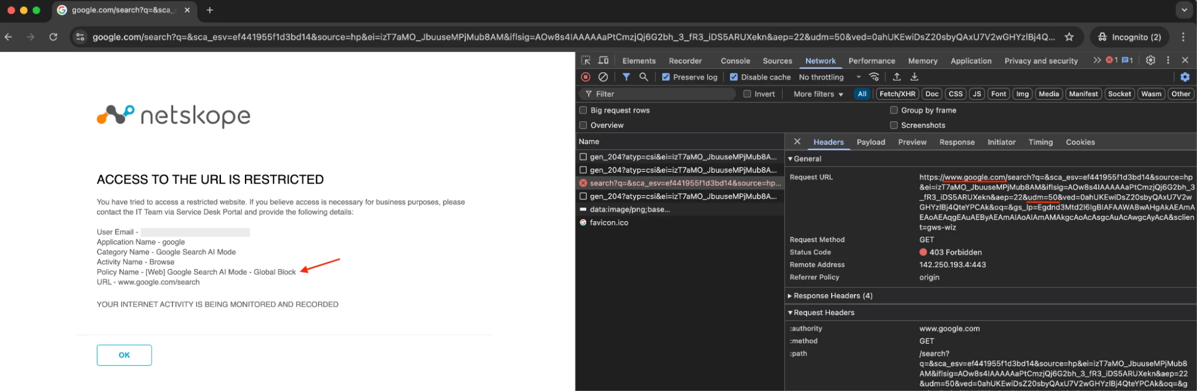The height and width of the screenshot is (391, 1197).
Task: Switch to the Sources tab
Action: (777, 61)
